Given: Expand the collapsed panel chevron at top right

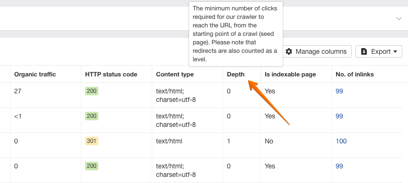Looking at the screenshot, I should point(399,18).
